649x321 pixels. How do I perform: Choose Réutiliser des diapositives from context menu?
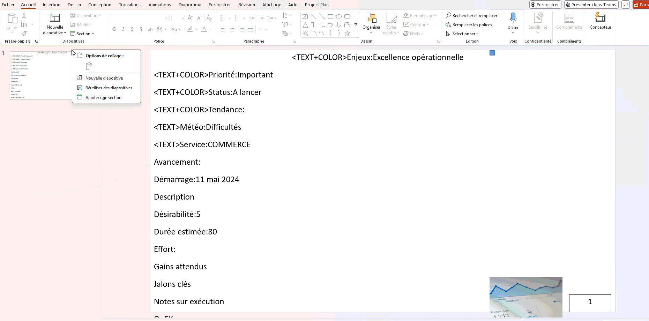[109, 88]
